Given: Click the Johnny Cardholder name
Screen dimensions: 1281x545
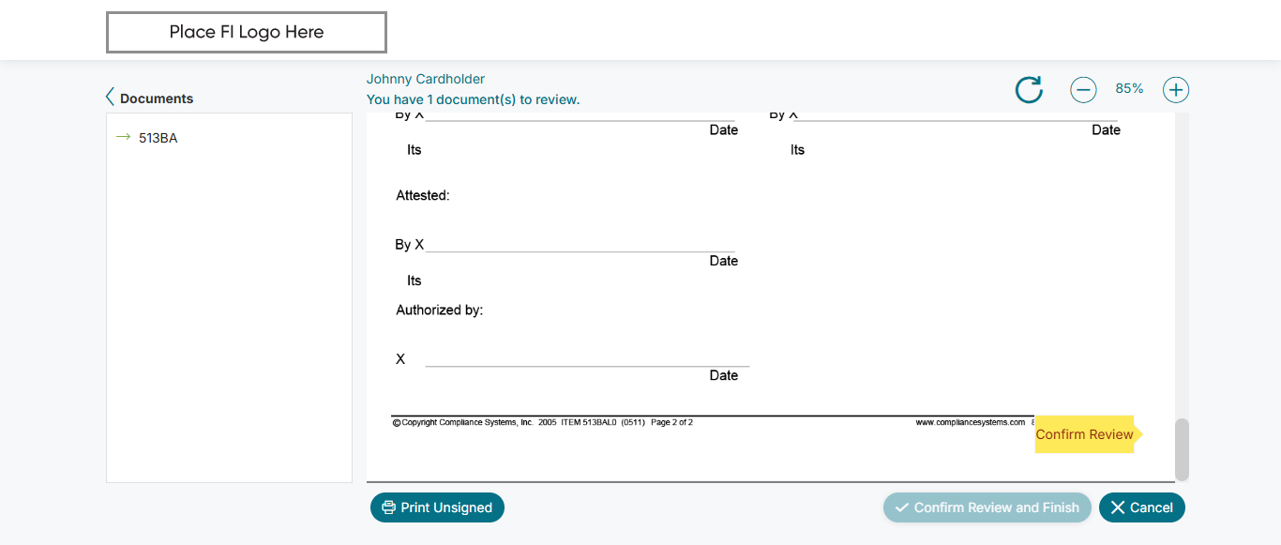Looking at the screenshot, I should click(425, 79).
